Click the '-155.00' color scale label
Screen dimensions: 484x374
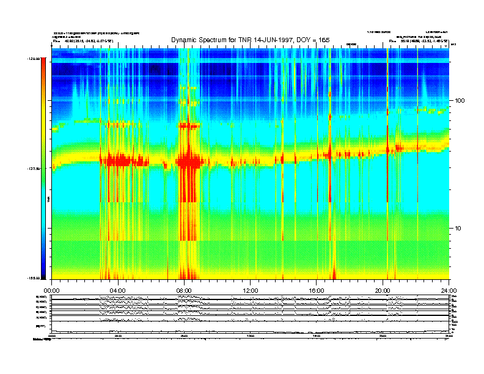pyautogui.click(x=34, y=278)
